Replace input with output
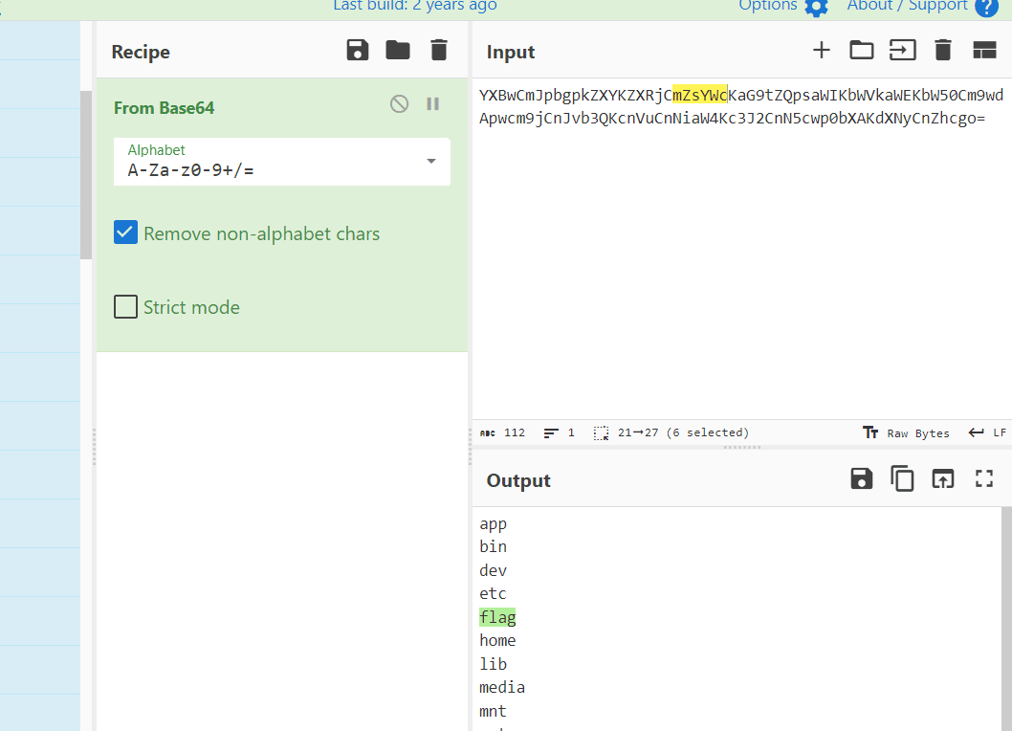 pos(943,479)
